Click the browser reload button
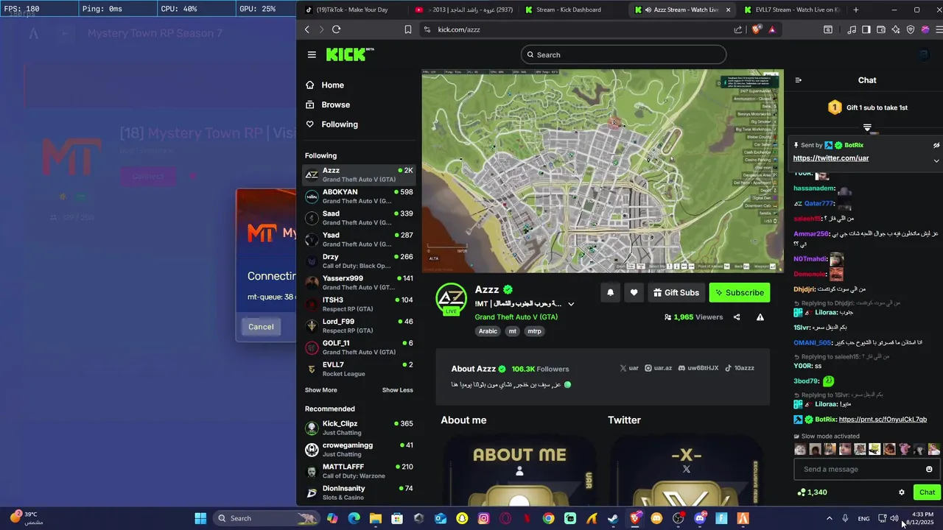Viewport: 943px width, 530px height. pyautogui.click(x=336, y=29)
